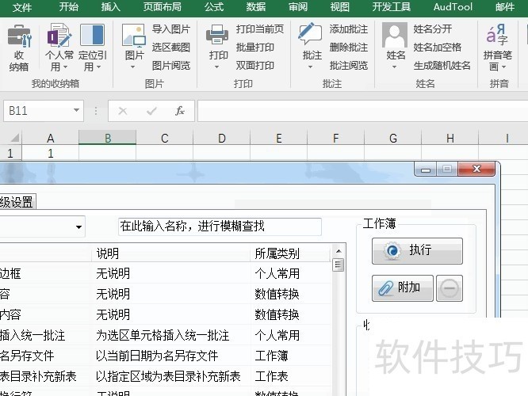Click the fx insert function icon
Viewport: 528px width, 396px height.
[x=180, y=111]
